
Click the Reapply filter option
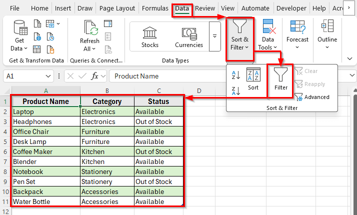pos(310,84)
